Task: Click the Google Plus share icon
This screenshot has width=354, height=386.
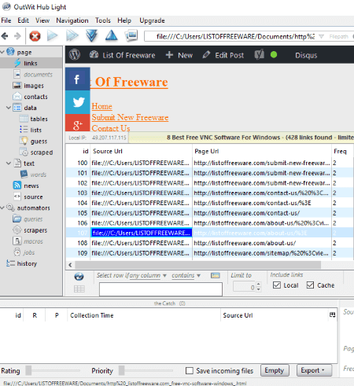Action: [x=78, y=123]
